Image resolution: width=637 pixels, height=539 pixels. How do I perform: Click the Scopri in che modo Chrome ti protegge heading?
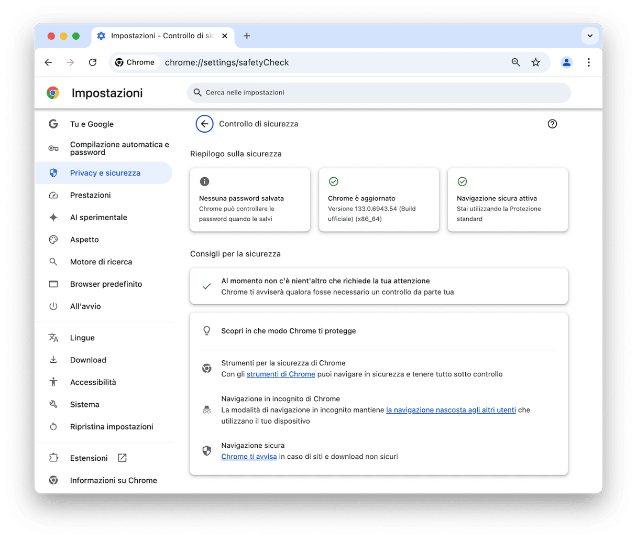(289, 331)
